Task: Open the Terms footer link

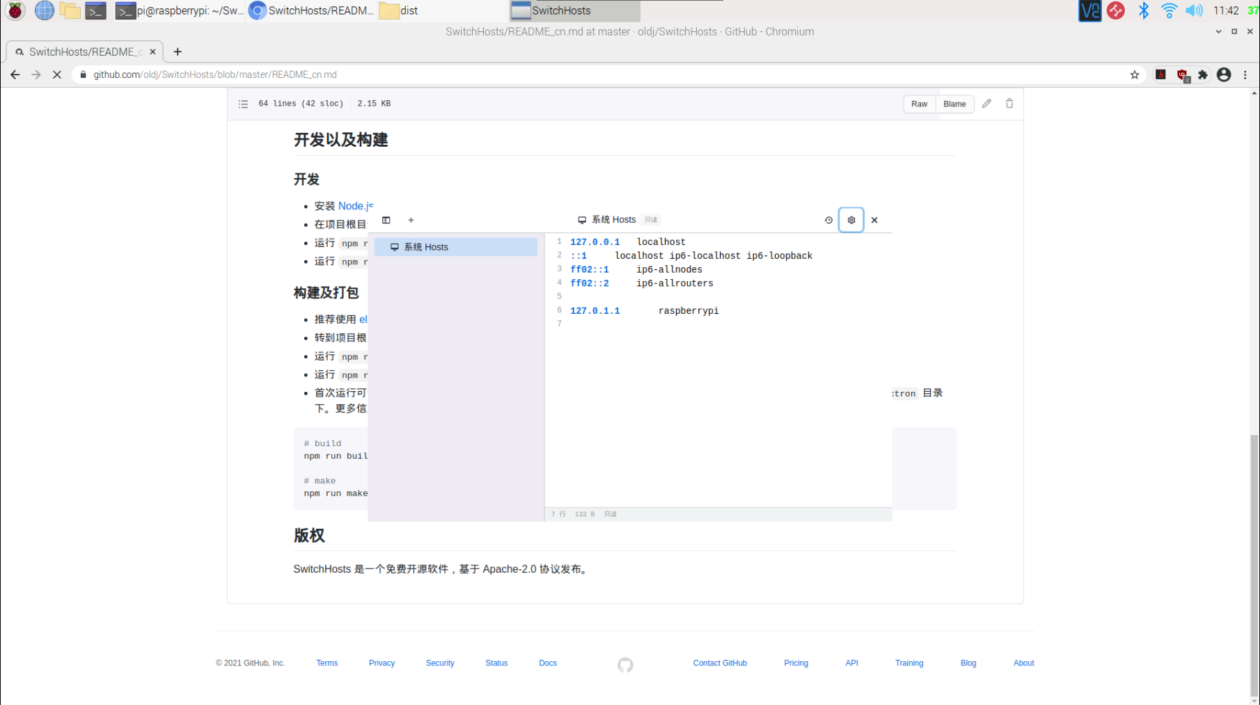Action: 326,663
